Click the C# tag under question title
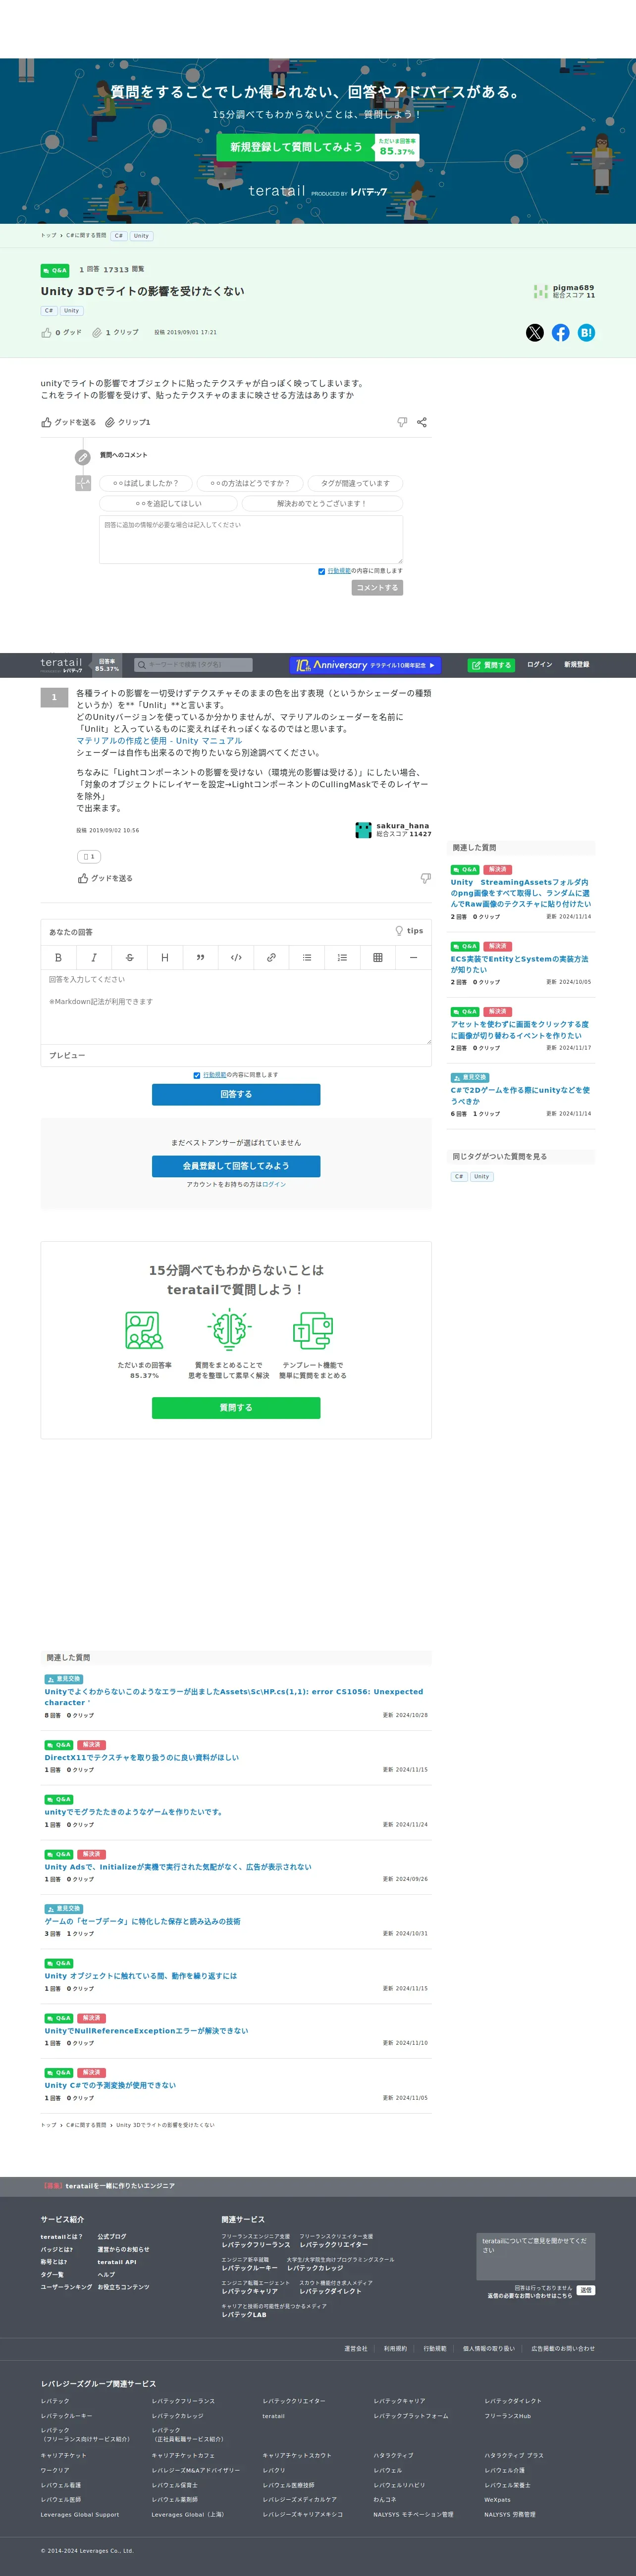Image resolution: width=636 pixels, height=2576 pixels. (48, 311)
